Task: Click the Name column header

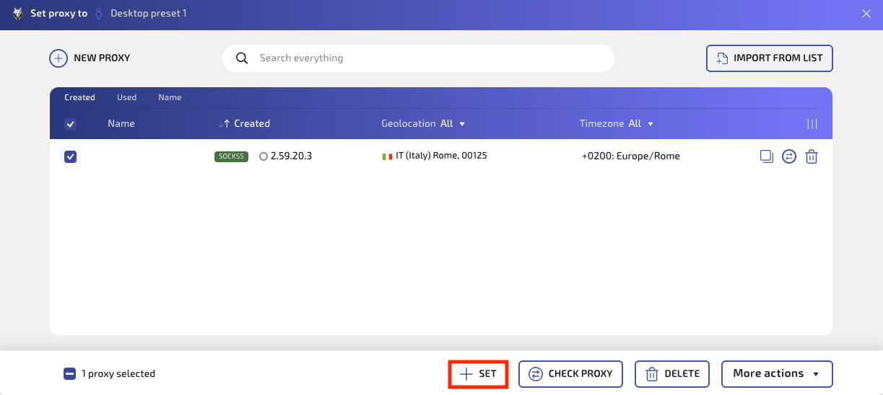Action: [121, 124]
